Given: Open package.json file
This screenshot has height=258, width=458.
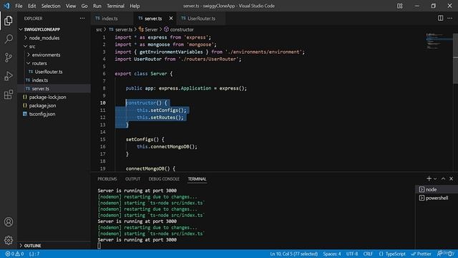Looking at the screenshot, I should [54, 105].
